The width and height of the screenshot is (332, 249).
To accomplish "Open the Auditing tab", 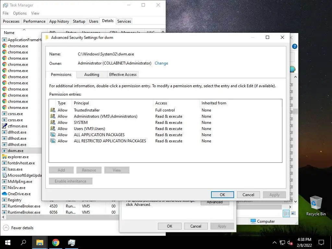I will click(92, 75).
